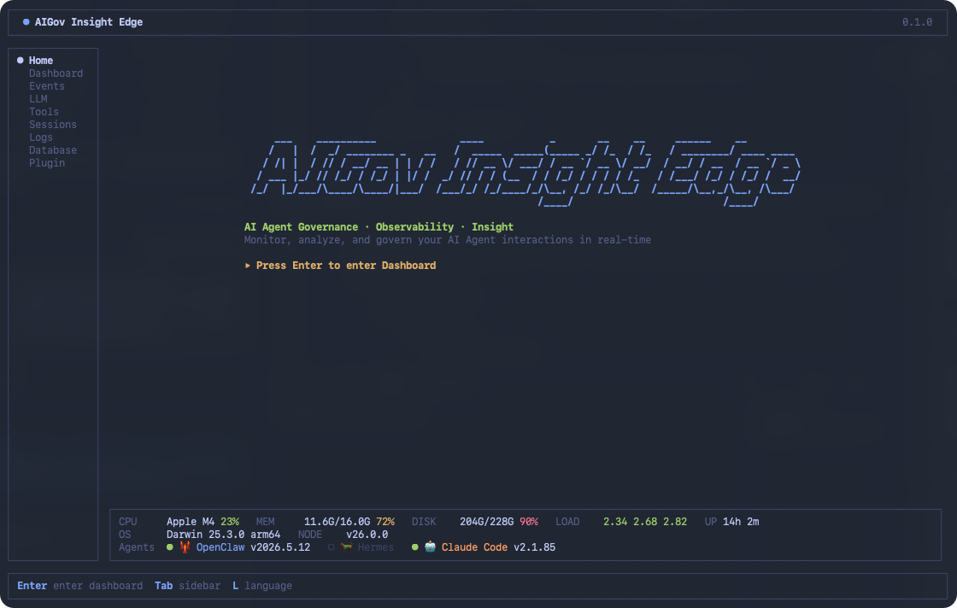Click the blue dot next to the app title
This screenshot has width=957, height=608.
click(26, 22)
